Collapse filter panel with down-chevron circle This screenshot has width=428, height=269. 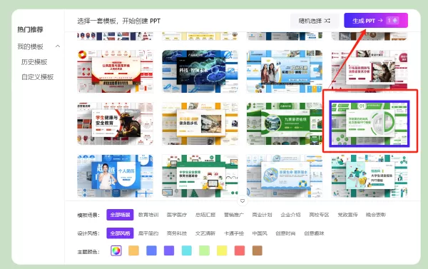(243, 201)
